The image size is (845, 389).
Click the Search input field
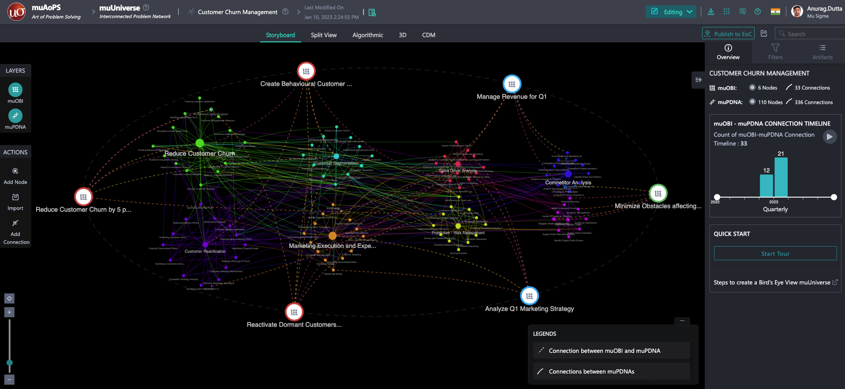[811, 34]
